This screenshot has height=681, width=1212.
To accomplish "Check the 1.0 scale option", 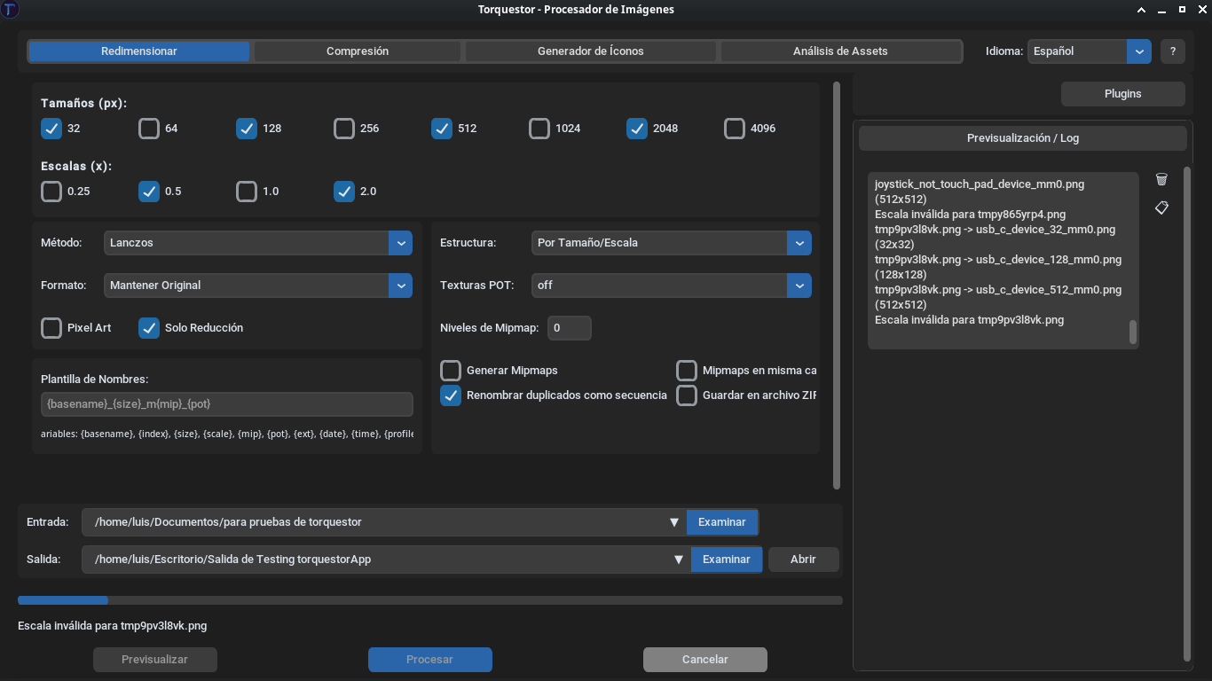I will click(x=247, y=191).
